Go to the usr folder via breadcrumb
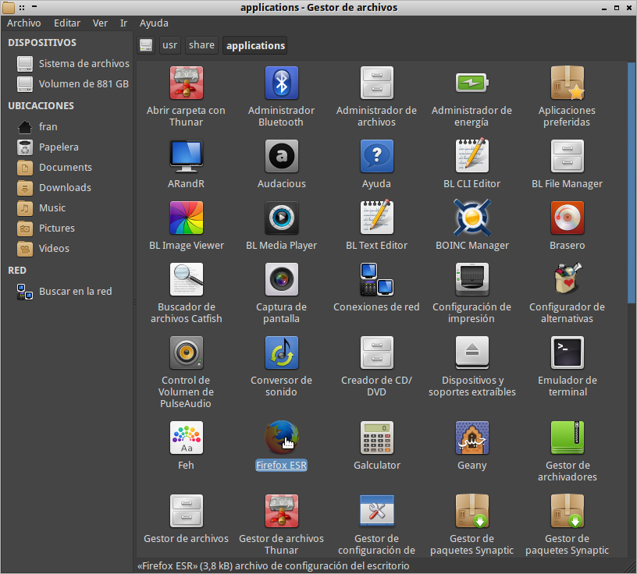The image size is (637, 574). [x=169, y=45]
